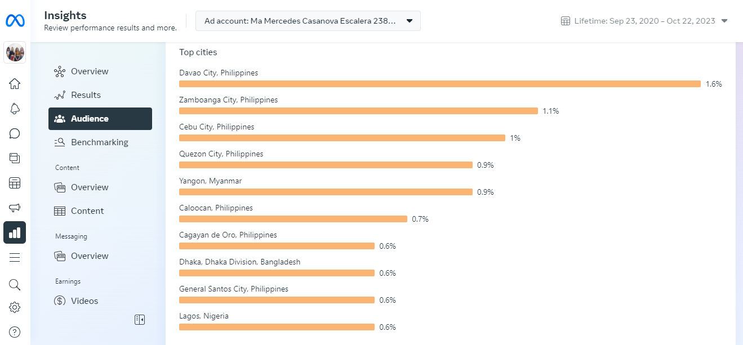This screenshot has width=743, height=345.
Task: Open the Help question mark icon
Action: pyautogui.click(x=15, y=331)
